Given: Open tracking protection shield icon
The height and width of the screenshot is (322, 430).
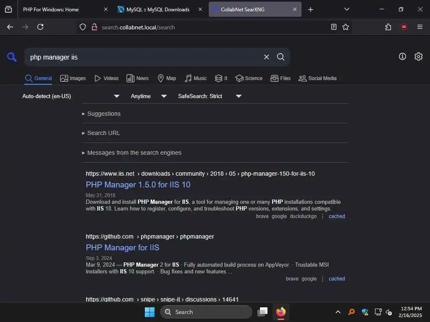Looking at the screenshot, I should (x=83, y=27).
